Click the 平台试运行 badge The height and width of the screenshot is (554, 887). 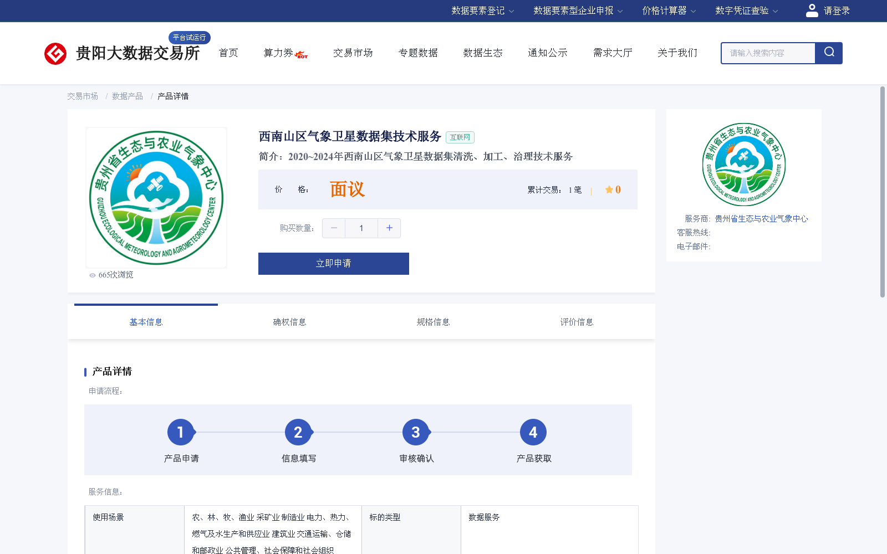(189, 38)
